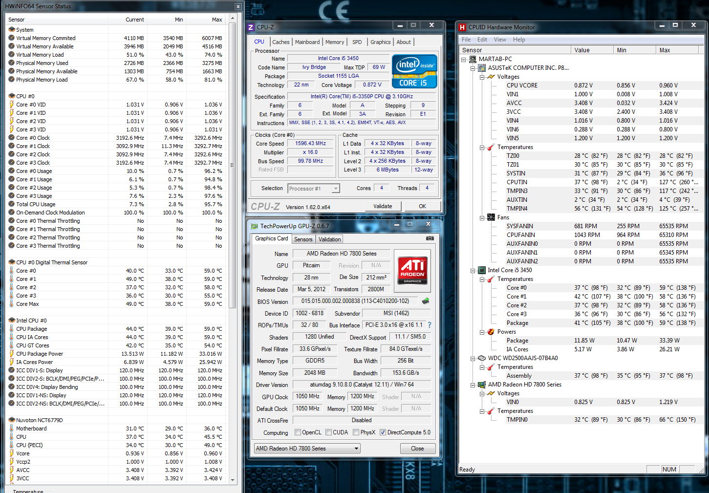Switch to the Mainboard tab in CPU-Z
Image resolution: width=709 pixels, height=493 pixels.
tap(307, 42)
